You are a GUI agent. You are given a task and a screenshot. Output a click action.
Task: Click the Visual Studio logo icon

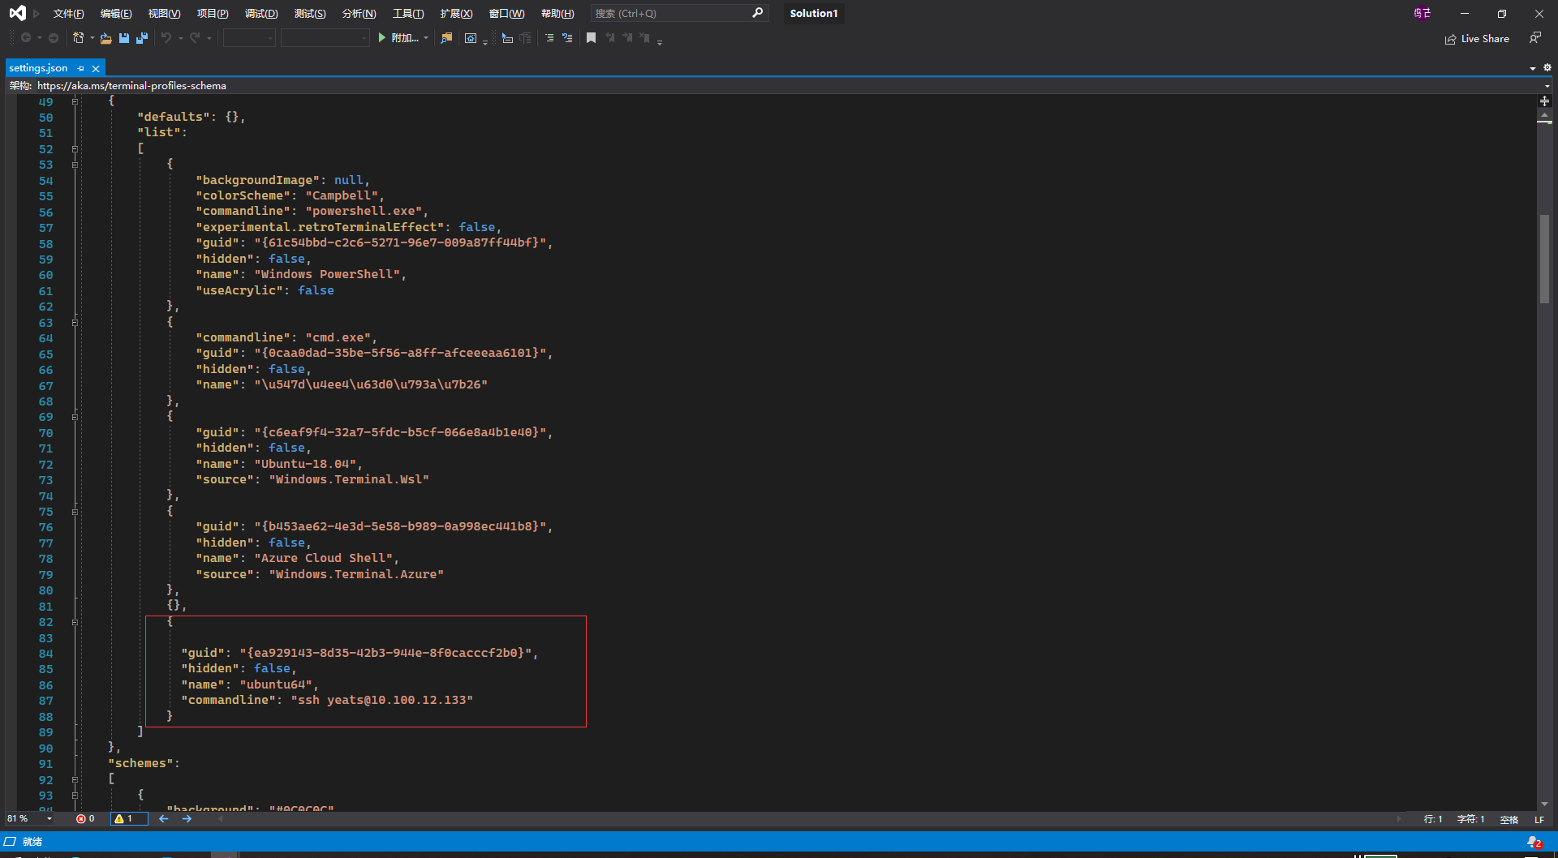(17, 13)
